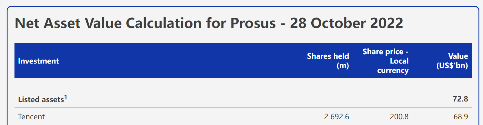Click the Share price column header
The width and height of the screenshot is (483, 125).
click(383, 52)
